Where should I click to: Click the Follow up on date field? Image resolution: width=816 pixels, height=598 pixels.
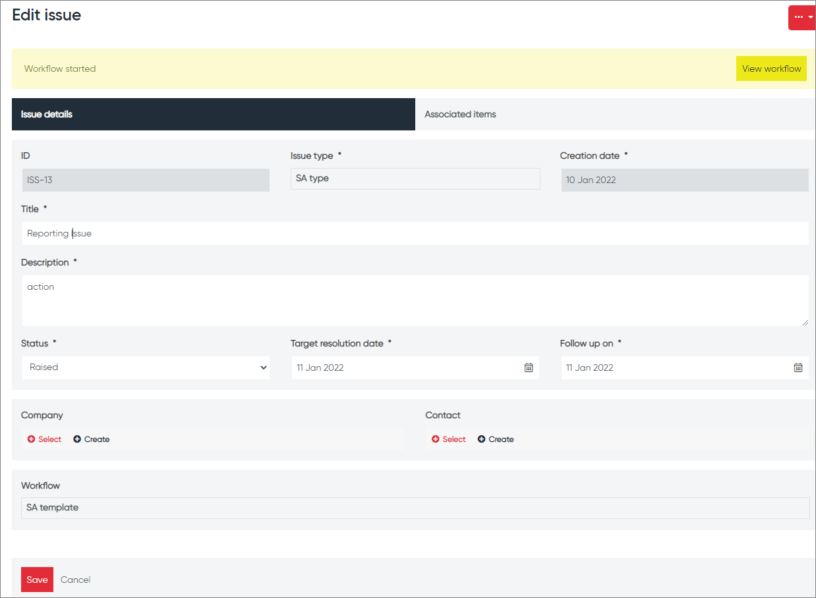point(685,367)
